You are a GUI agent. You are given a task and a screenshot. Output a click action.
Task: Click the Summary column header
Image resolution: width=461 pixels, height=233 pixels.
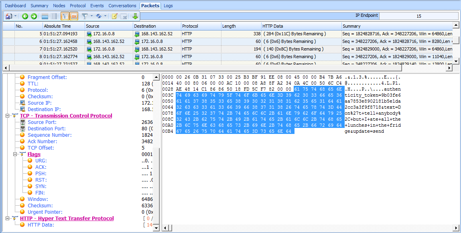click(x=397, y=26)
